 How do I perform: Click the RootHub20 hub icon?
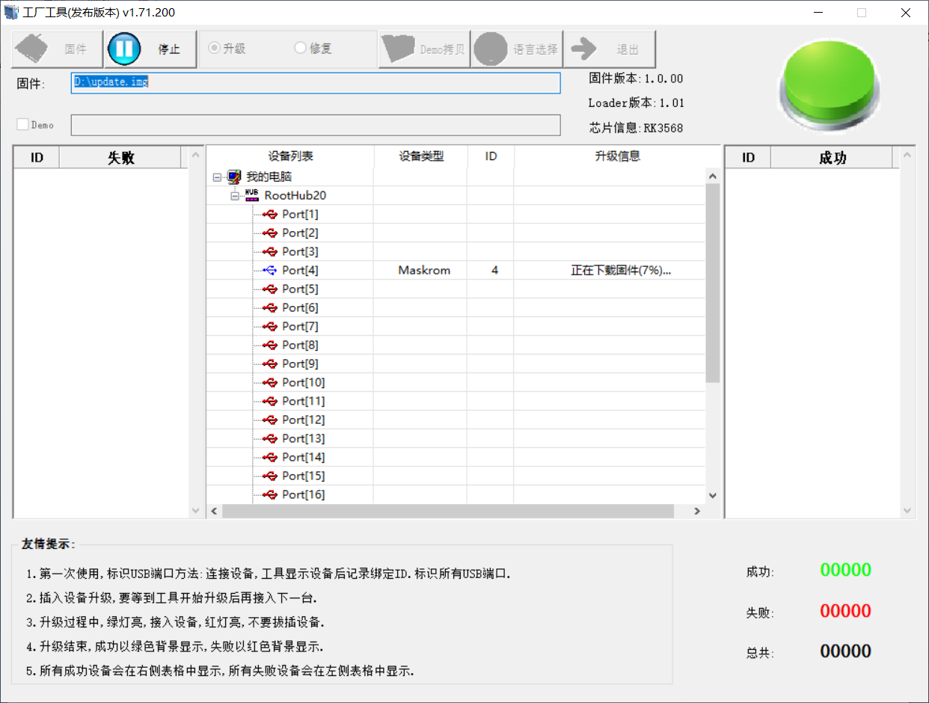click(253, 195)
